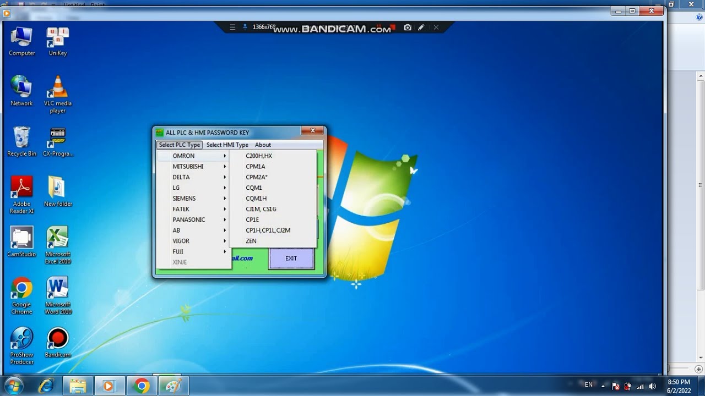The image size is (705, 396).
Task: Click the taskbar clock 8:50 PM
Action: coord(679,382)
